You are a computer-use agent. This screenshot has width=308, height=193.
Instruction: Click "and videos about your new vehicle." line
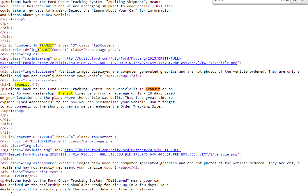(35, 15)
